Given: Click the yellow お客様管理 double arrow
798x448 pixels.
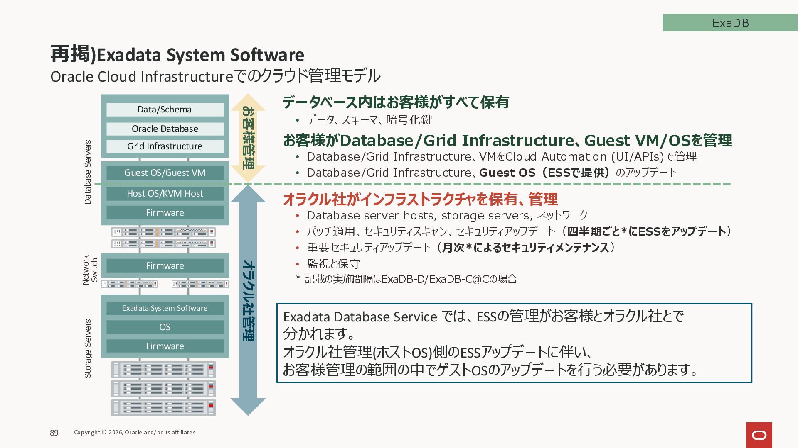Looking at the screenshot, I should [248, 138].
